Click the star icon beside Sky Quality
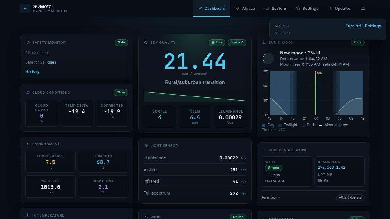The height and width of the screenshot is (219, 390). [x=146, y=43]
